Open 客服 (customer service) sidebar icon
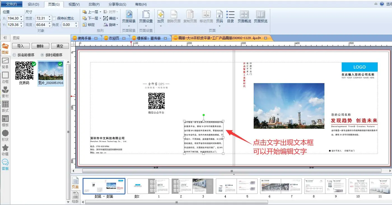Image resolution: width=392 pixels, height=205 pixels. (x=5, y=164)
